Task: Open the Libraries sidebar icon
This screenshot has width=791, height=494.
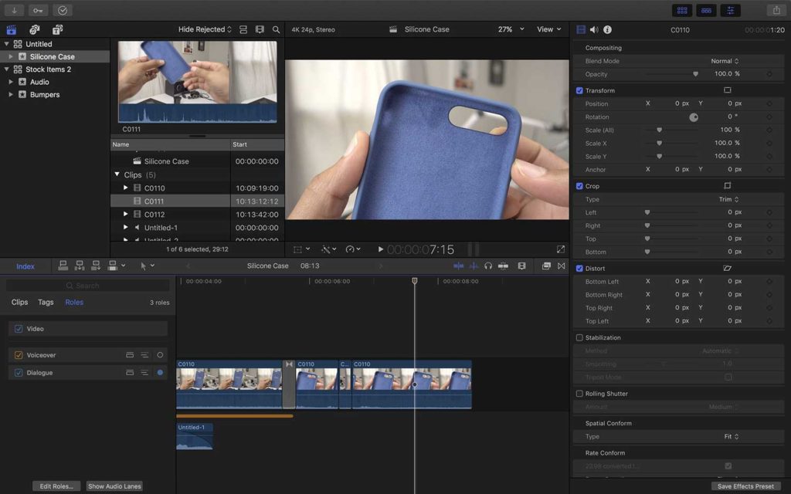Action: coord(11,29)
